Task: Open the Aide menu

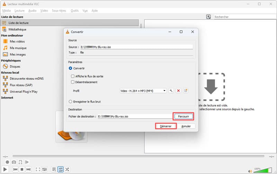Action: (95, 11)
